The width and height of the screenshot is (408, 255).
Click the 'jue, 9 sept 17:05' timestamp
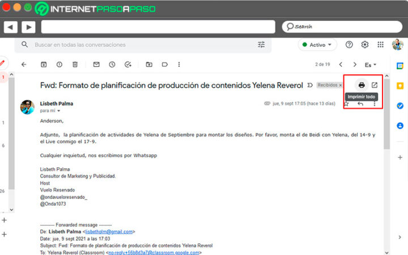(289, 104)
